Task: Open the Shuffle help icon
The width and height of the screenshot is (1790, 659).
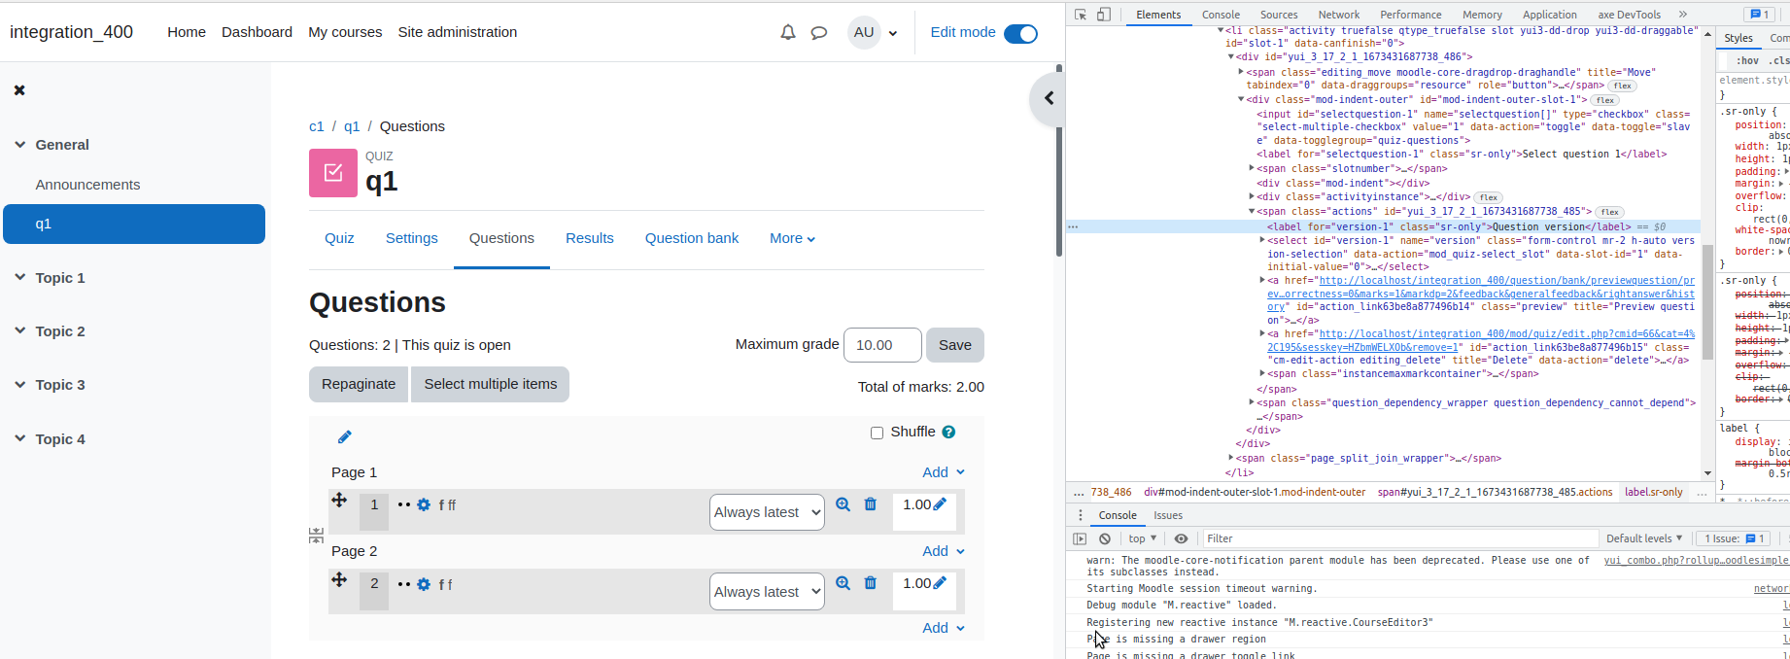Action: (x=948, y=433)
